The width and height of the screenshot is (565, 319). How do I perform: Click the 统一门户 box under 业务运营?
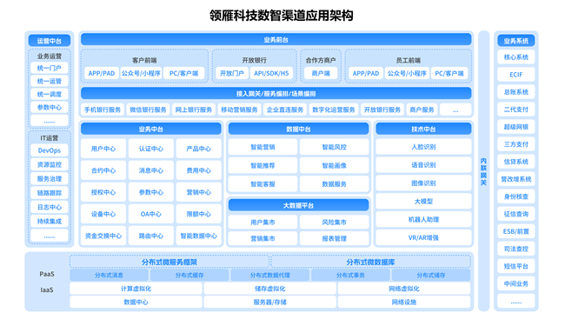50,68
